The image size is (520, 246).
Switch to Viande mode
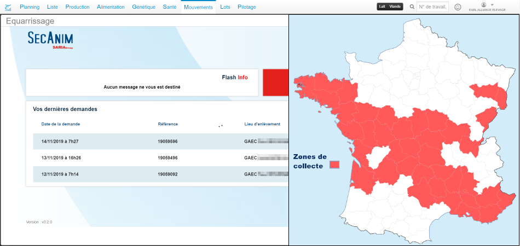395,7
